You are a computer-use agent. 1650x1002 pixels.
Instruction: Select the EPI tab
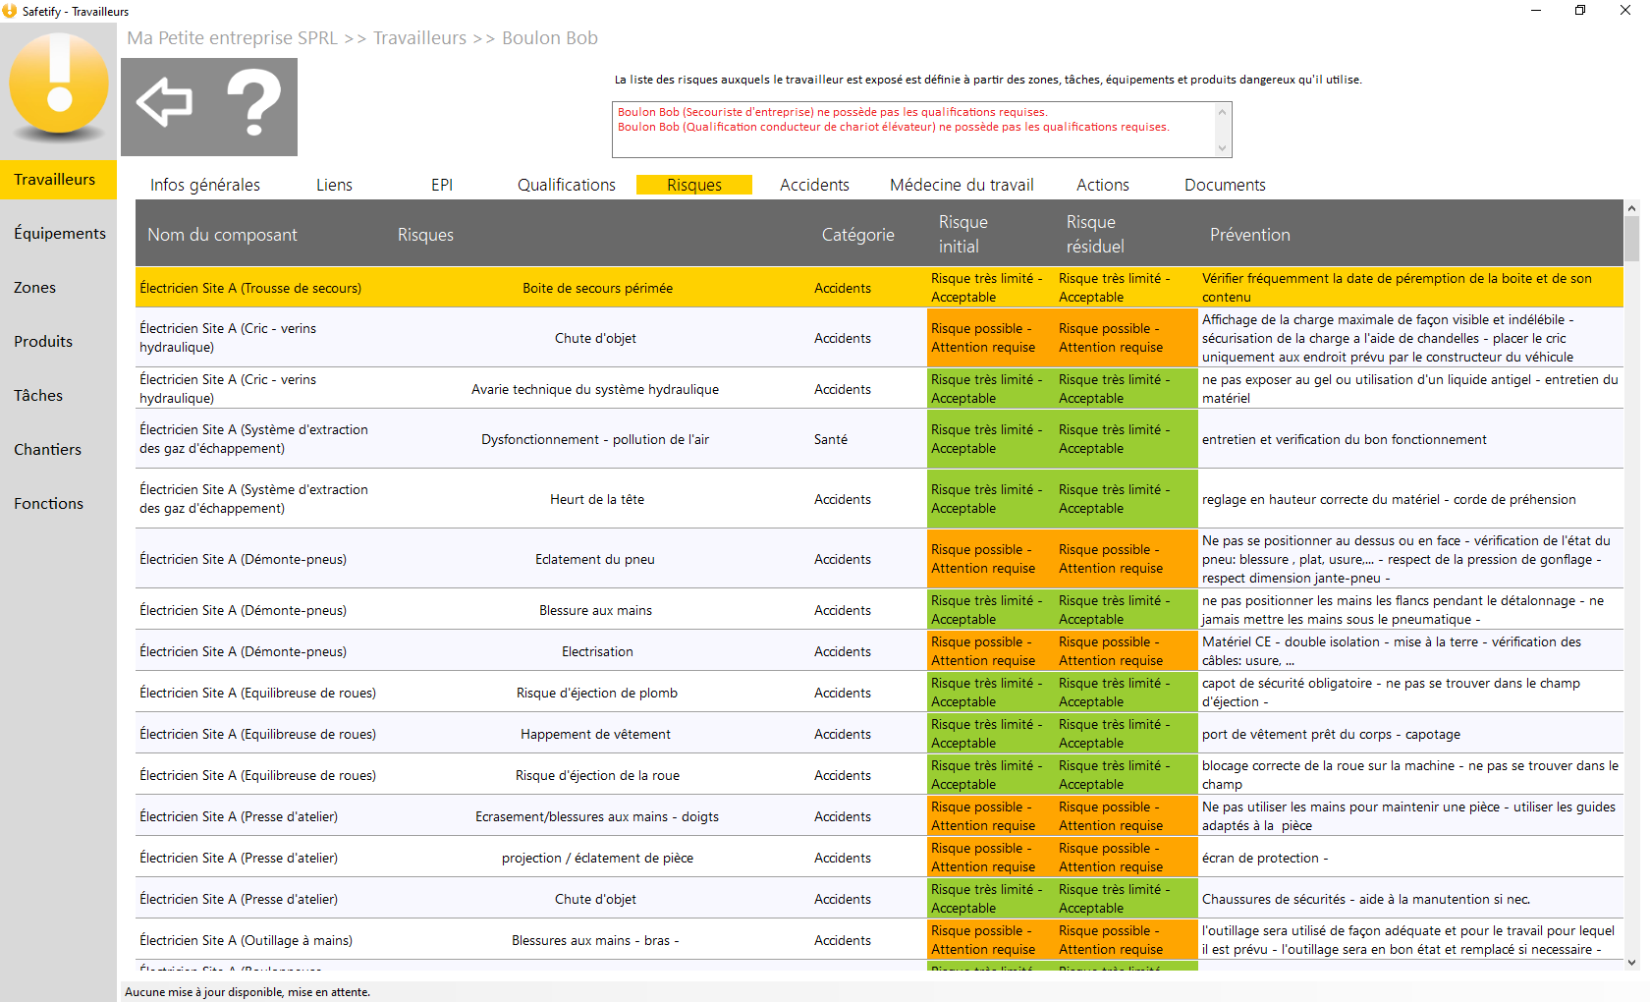point(442,185)
